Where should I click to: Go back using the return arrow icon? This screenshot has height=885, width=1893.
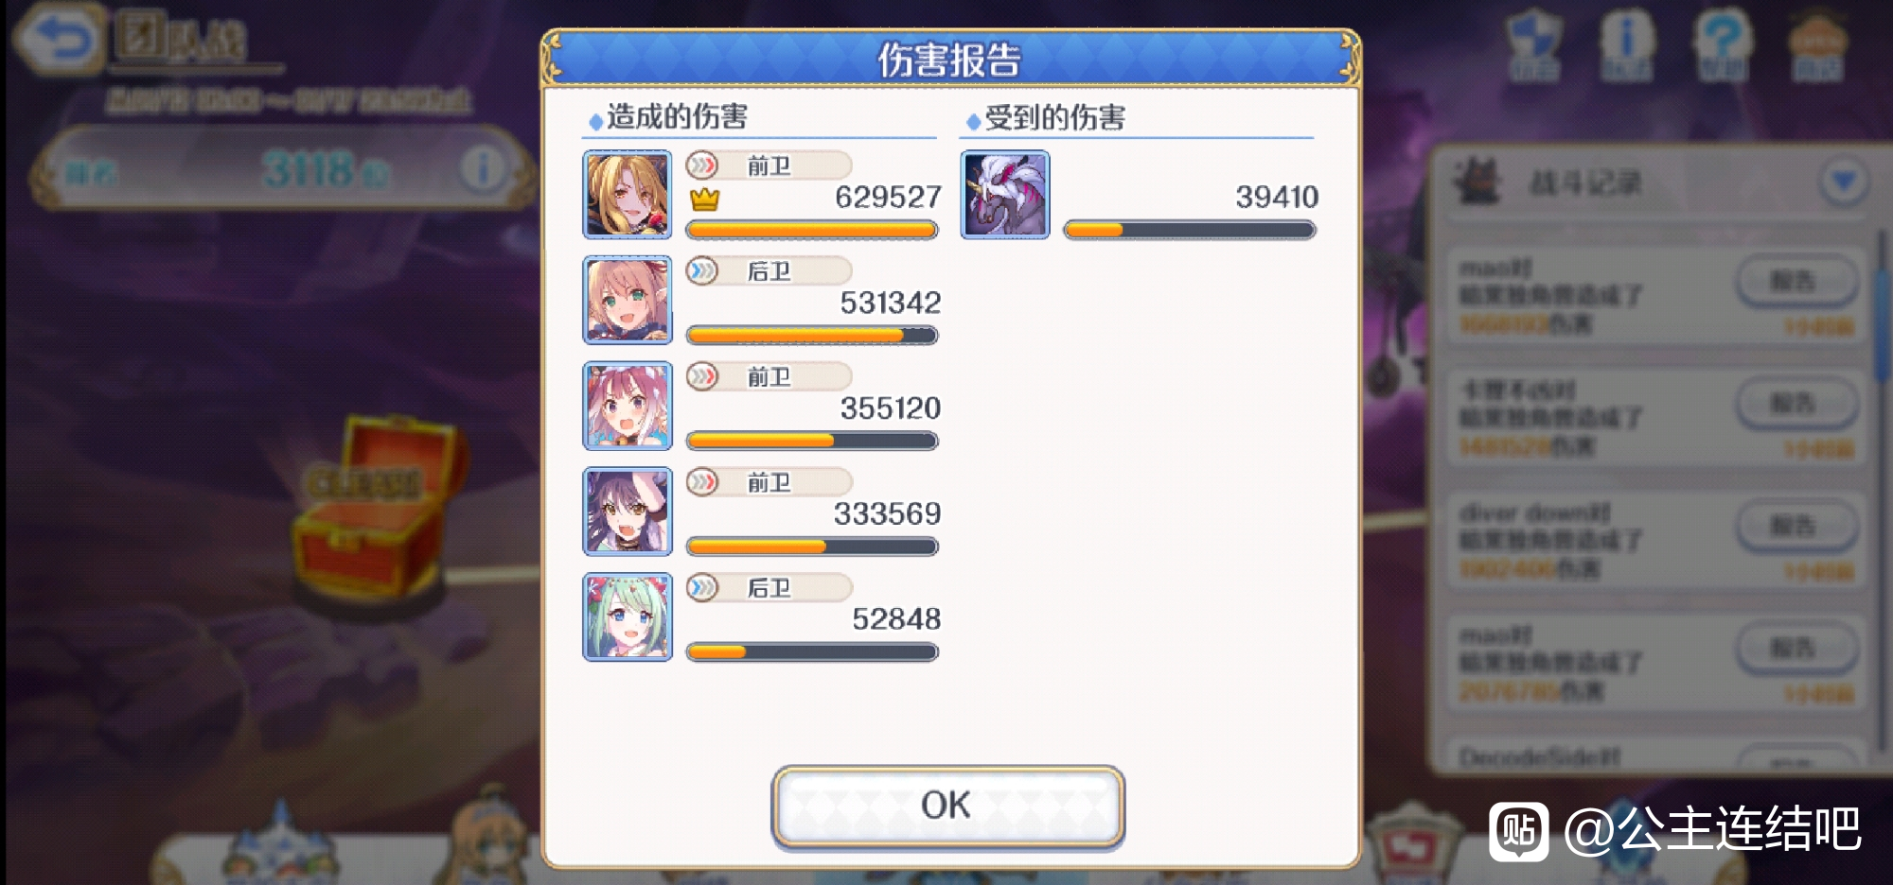coord(59,39)
